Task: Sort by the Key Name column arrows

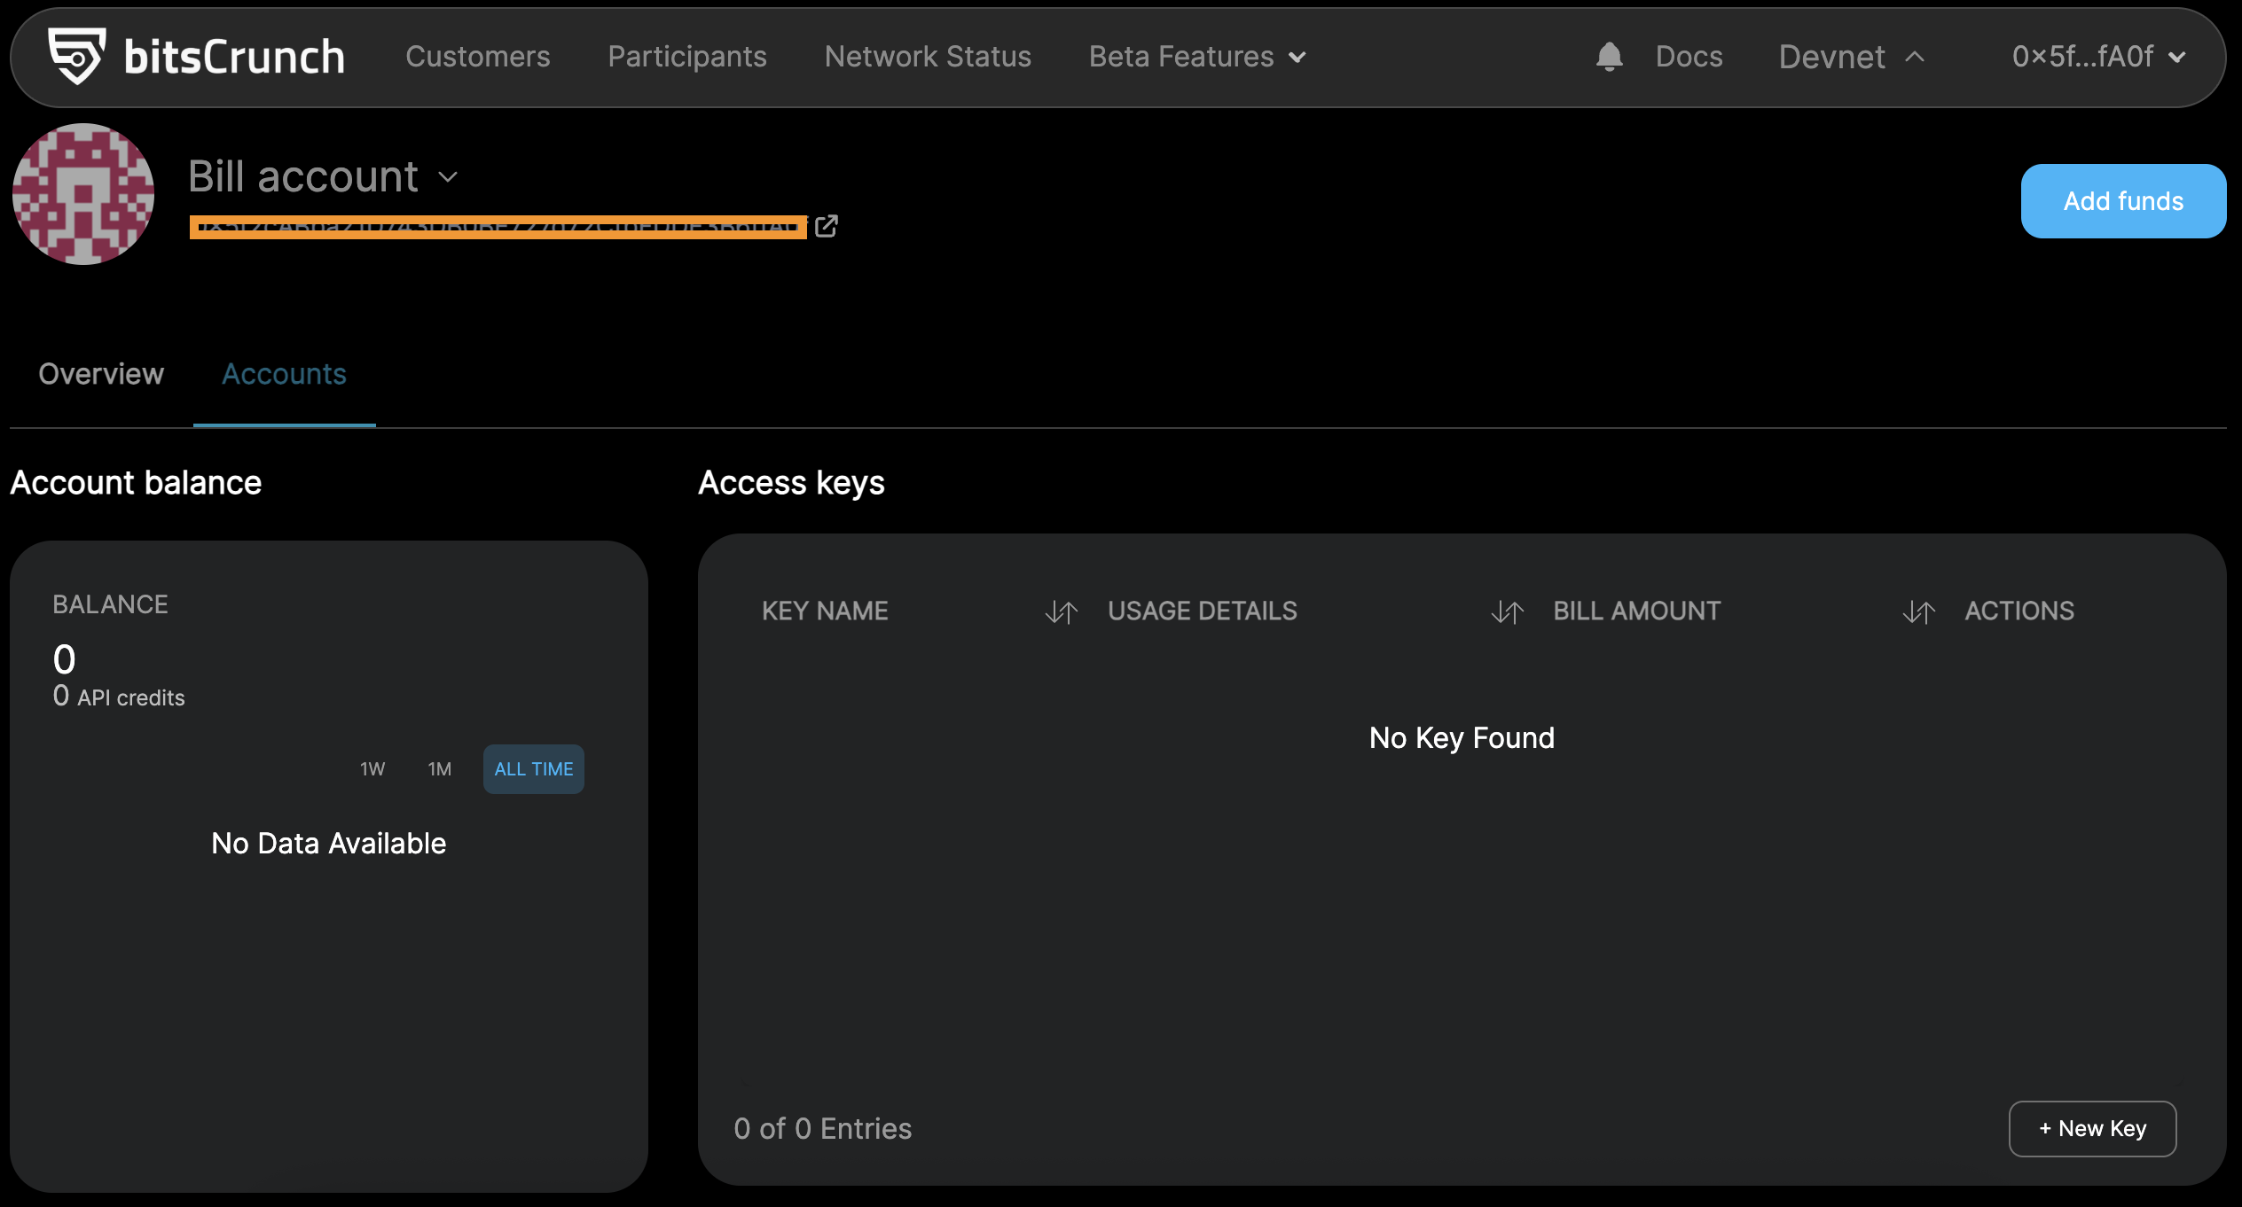Action: pos(1061,611)
